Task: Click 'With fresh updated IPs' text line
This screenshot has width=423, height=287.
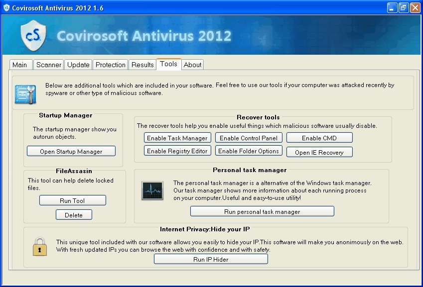Action: click(163, 250)
